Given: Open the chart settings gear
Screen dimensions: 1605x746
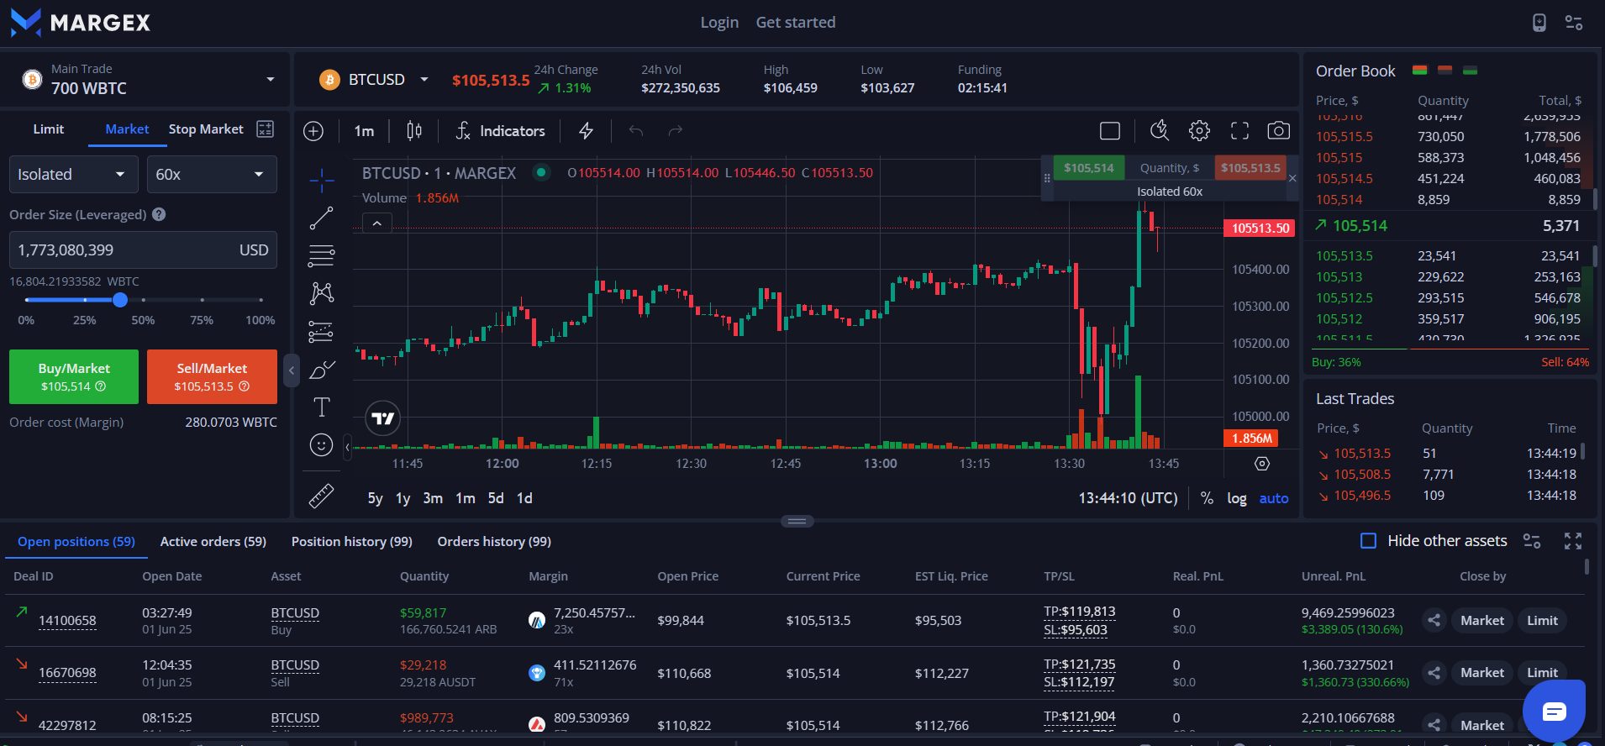Looking at the screenshot, I should [x=1199, y=130].
